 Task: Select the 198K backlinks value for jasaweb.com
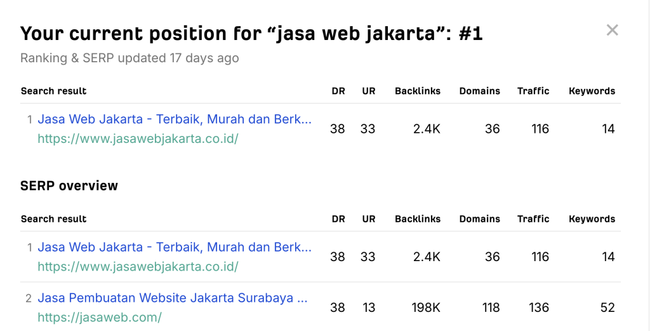[426, 307]
